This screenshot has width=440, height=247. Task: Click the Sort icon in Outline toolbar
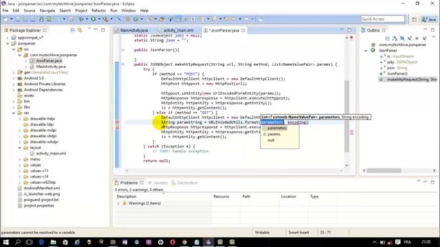coord(395,38)
